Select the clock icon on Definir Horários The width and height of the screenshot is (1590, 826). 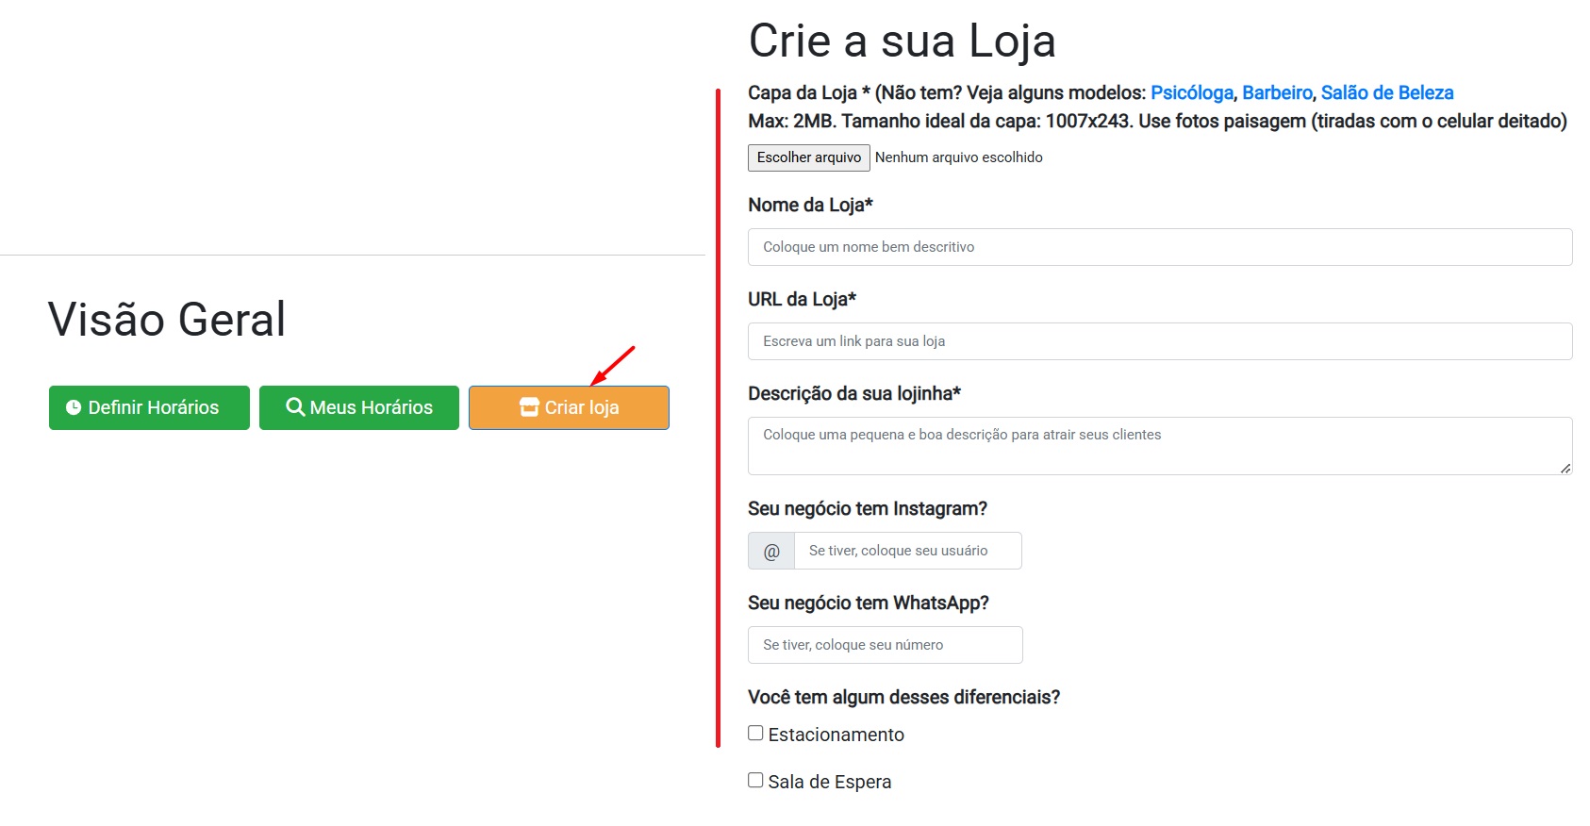73,406
